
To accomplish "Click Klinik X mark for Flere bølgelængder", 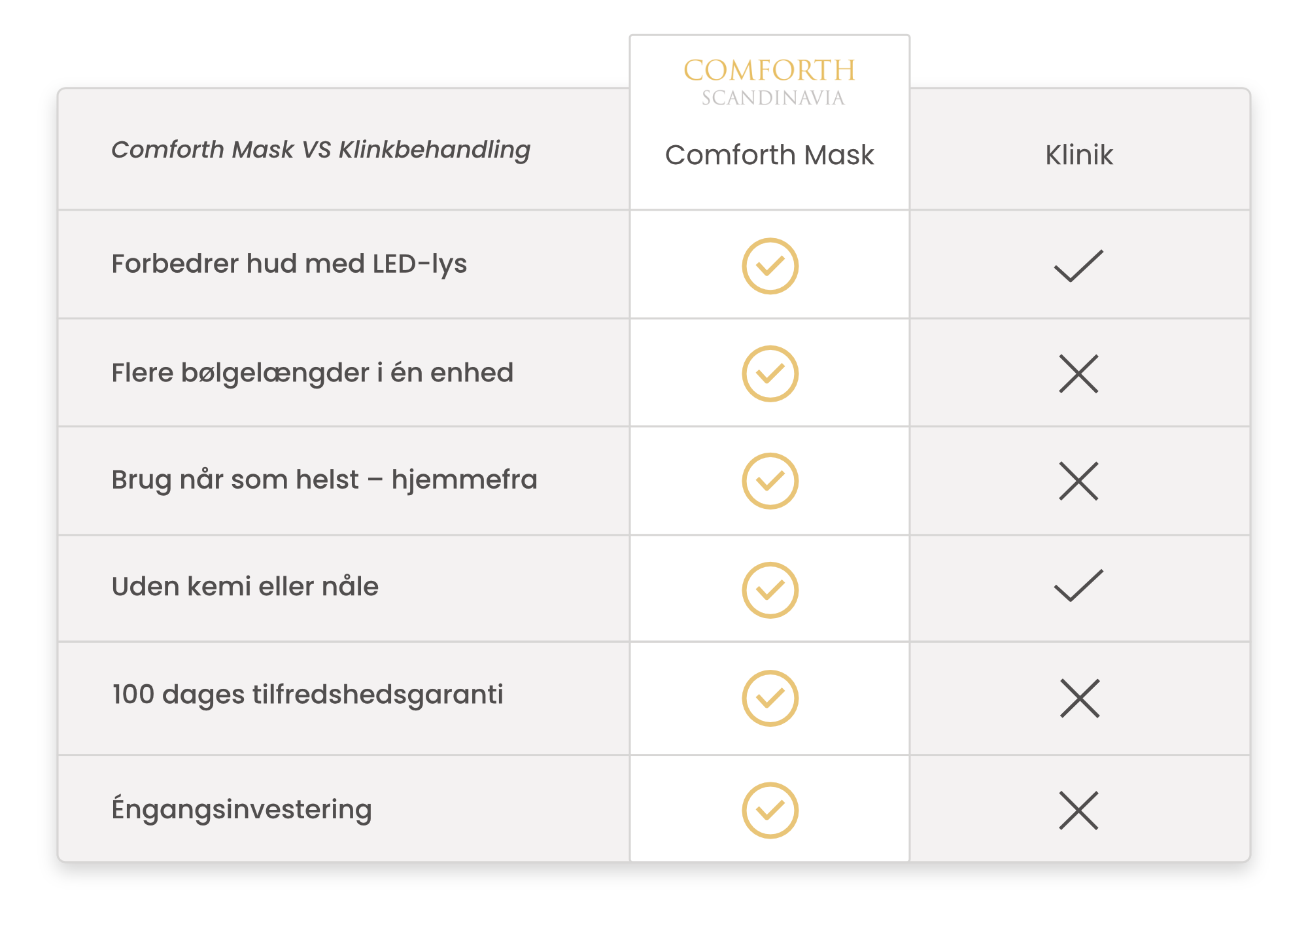I will pyautogui.click(x=1078, y=374).
